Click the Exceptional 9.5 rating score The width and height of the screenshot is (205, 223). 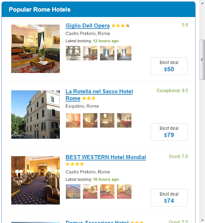[172, 91]
